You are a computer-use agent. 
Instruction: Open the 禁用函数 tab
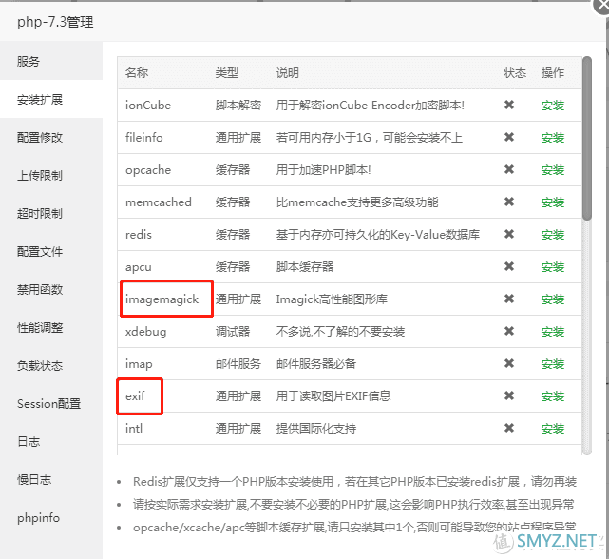tap(51, 290)
